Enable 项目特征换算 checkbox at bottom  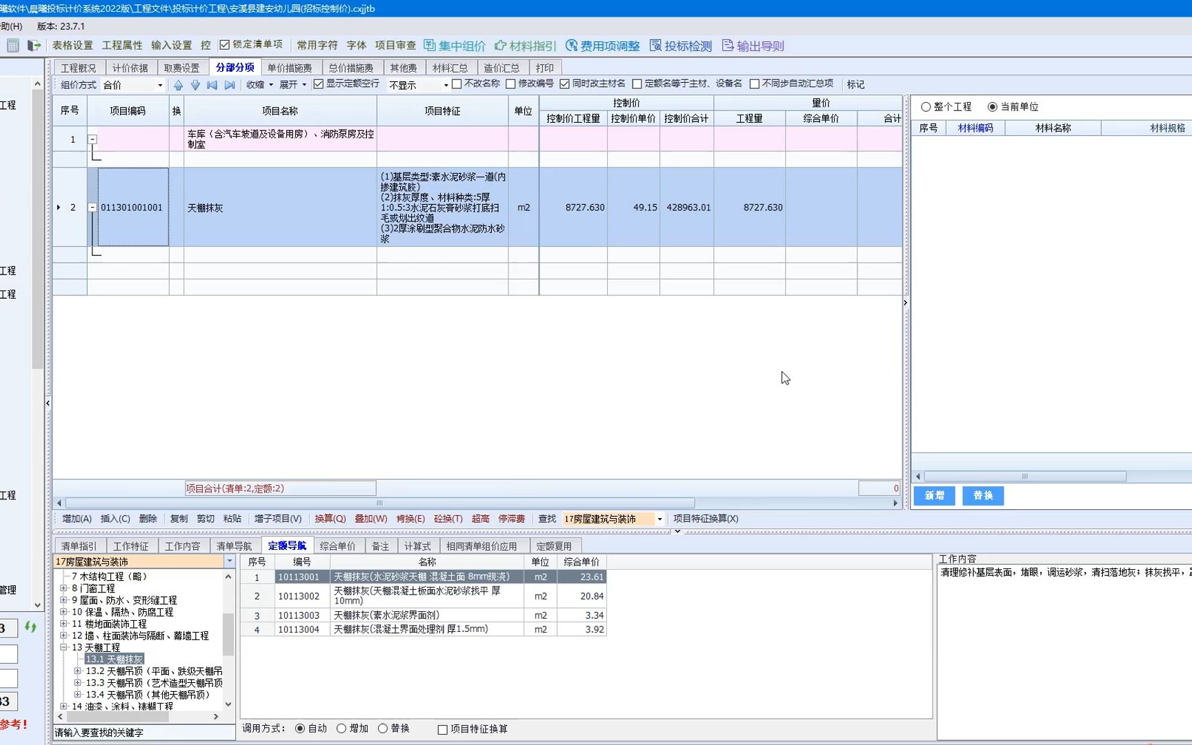442,729
